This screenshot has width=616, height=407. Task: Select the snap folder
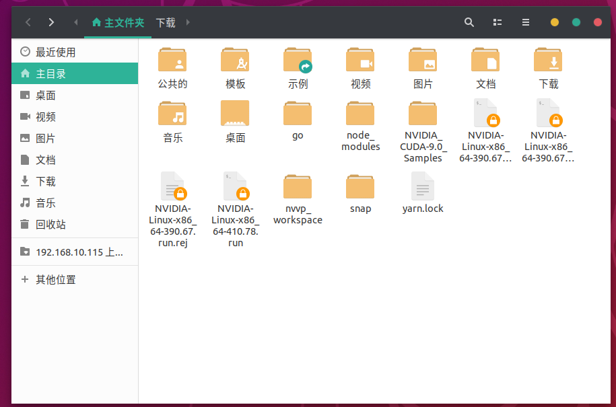(360, 187)
